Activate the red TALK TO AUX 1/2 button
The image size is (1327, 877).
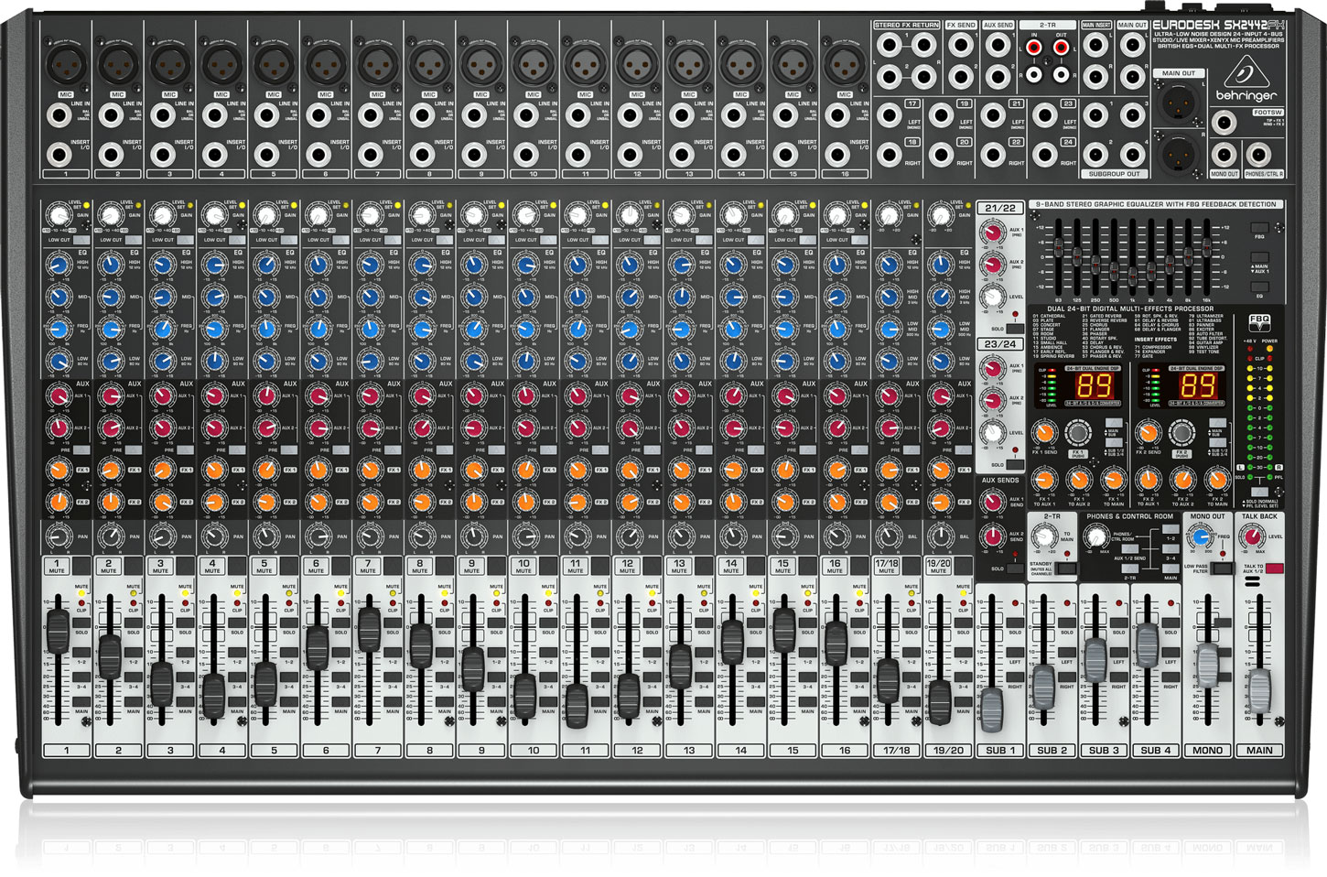(x=1274, y=568)
